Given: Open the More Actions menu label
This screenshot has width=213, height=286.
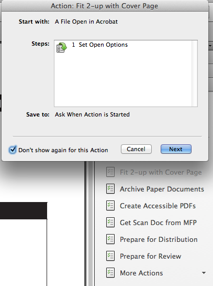Looking at the screenshot, I should click(141, 273).
